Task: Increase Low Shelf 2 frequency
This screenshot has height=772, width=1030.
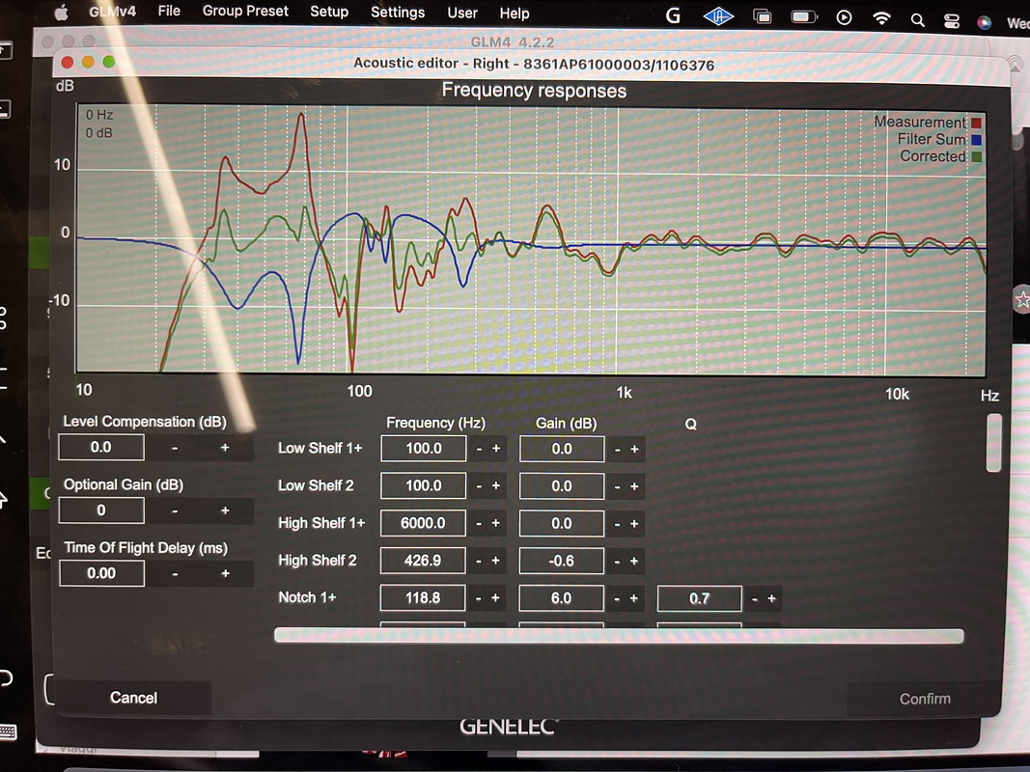Action: pyautogui.click(x=496, y=485)
